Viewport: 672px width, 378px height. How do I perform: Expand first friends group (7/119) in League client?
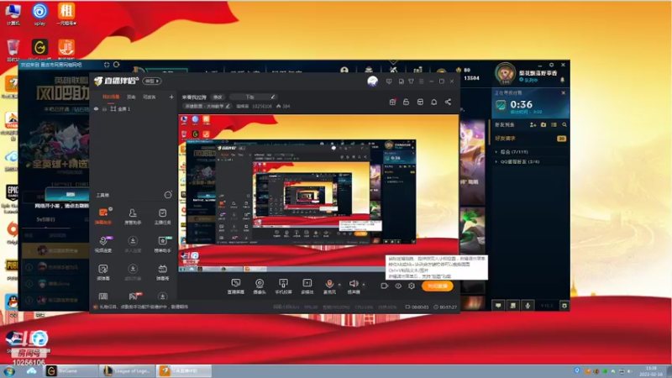click(x=513, y=152)
